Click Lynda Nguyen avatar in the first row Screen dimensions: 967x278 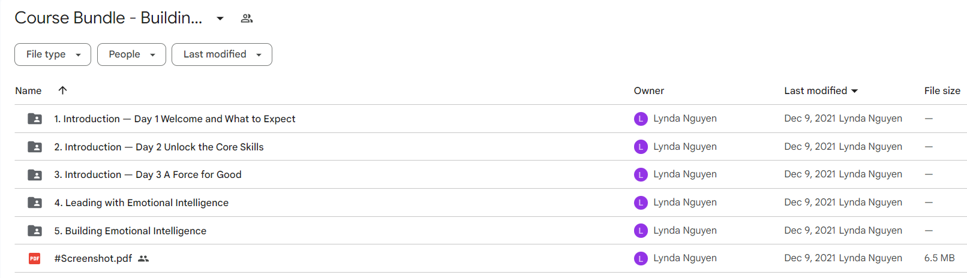tap(641, 119)
